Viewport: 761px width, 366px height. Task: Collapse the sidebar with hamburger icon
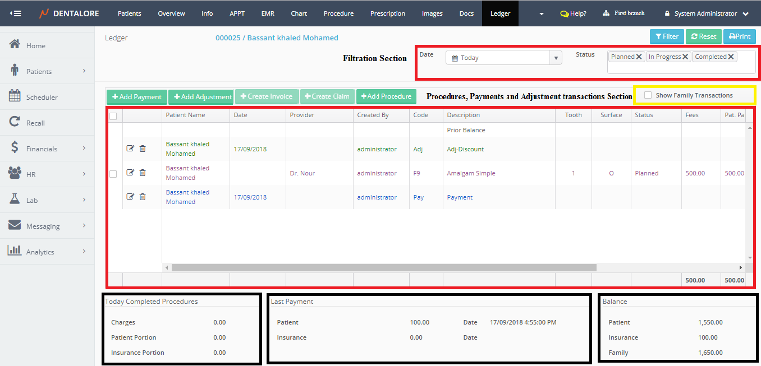16,13
